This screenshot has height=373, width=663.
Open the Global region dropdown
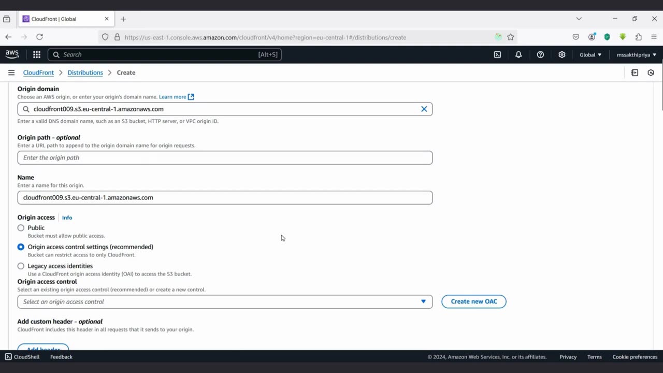pos(590,54)
